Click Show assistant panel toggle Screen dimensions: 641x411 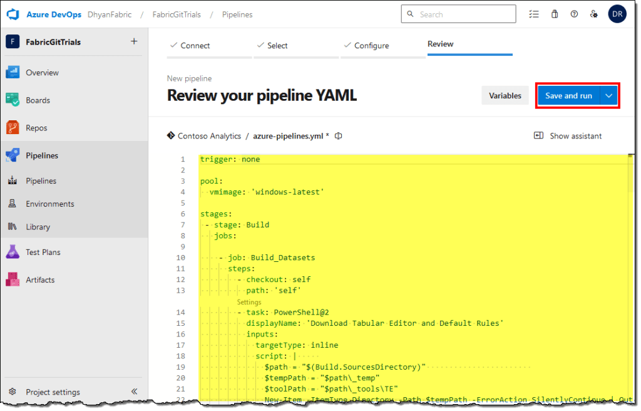pyautogui.click(x=568, y=136)
